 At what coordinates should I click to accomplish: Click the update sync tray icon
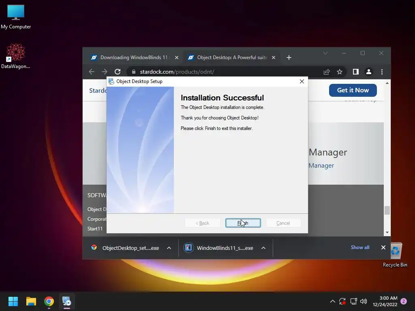342,301
